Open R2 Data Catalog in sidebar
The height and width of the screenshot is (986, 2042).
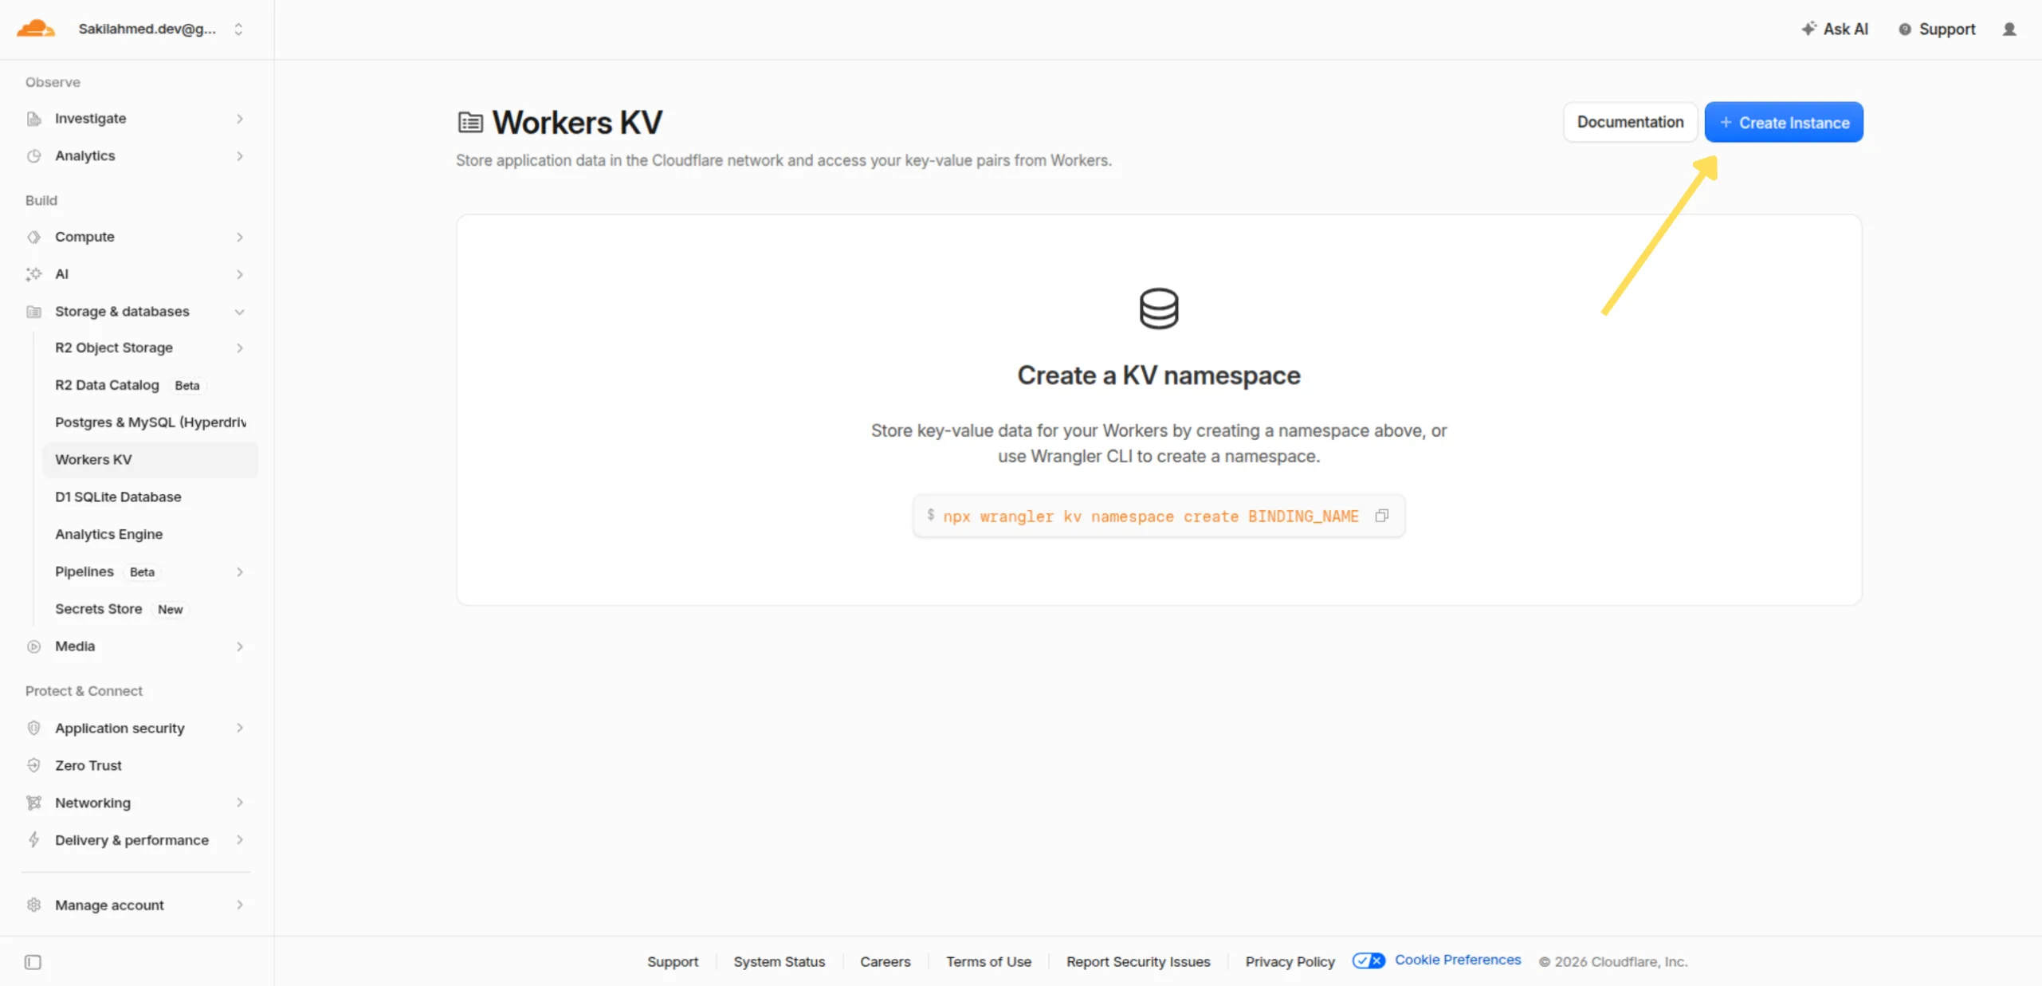point(150,385)
